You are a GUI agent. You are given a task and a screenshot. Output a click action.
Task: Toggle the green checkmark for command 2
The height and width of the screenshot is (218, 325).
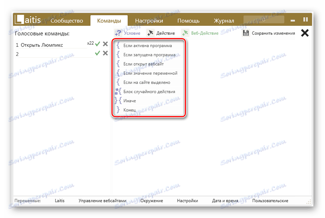click(x=97, y=53)
